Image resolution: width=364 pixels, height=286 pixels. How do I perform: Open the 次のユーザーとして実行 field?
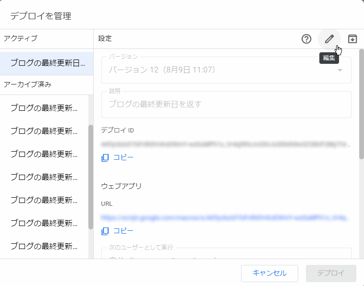coord(226,253)
